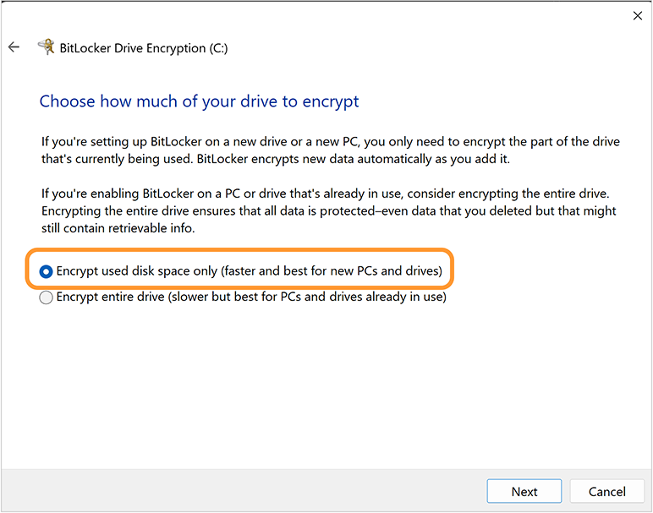The image size is (653, 513).
Task: Click the "(C:)" drive letter in title
Action: (x=218, y=48)
